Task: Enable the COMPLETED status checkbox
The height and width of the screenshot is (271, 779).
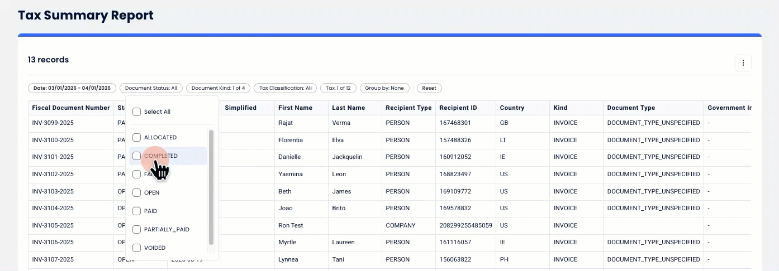Action: pos(136,156)
